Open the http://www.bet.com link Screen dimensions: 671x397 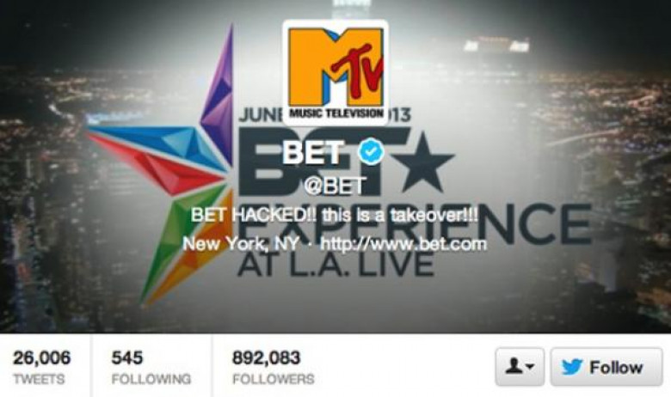coord(403,244)
